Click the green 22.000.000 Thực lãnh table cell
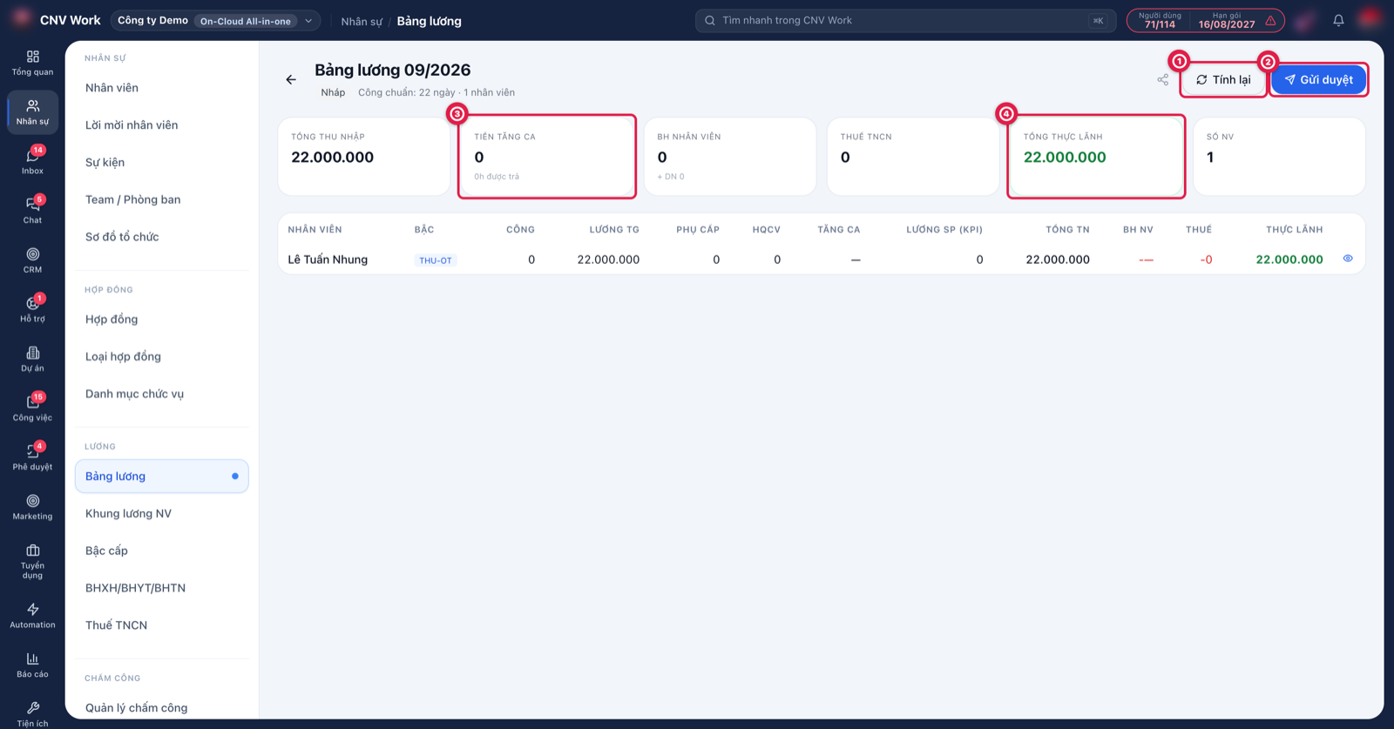 pyautogui.click(x=1289, y=260)
